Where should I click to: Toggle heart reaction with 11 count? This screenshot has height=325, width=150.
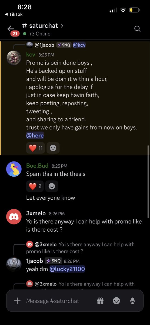click(x=36, y=148)
